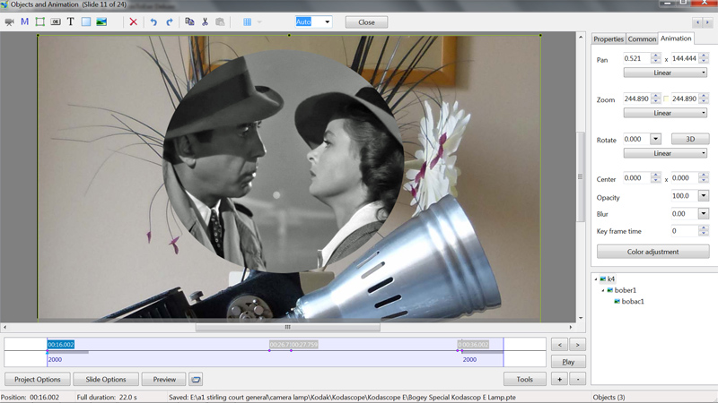Go to previous keyframe with the < button
This screenshot has height=403, width=718.
[x=559, y=345]
